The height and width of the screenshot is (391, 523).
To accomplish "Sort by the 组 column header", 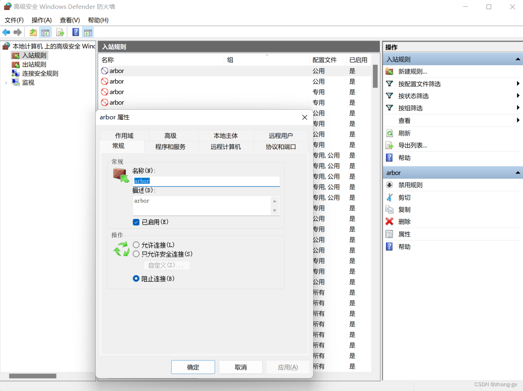I will pos(267,60).
